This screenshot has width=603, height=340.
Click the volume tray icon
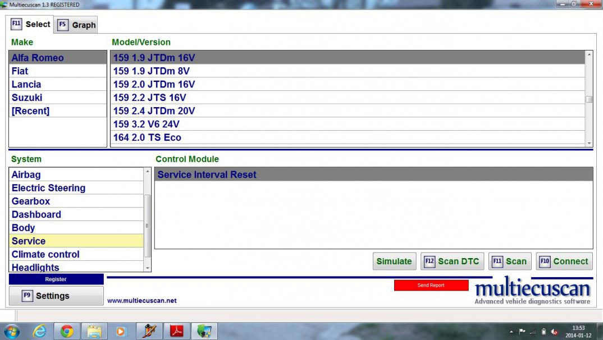pos(554,332)
